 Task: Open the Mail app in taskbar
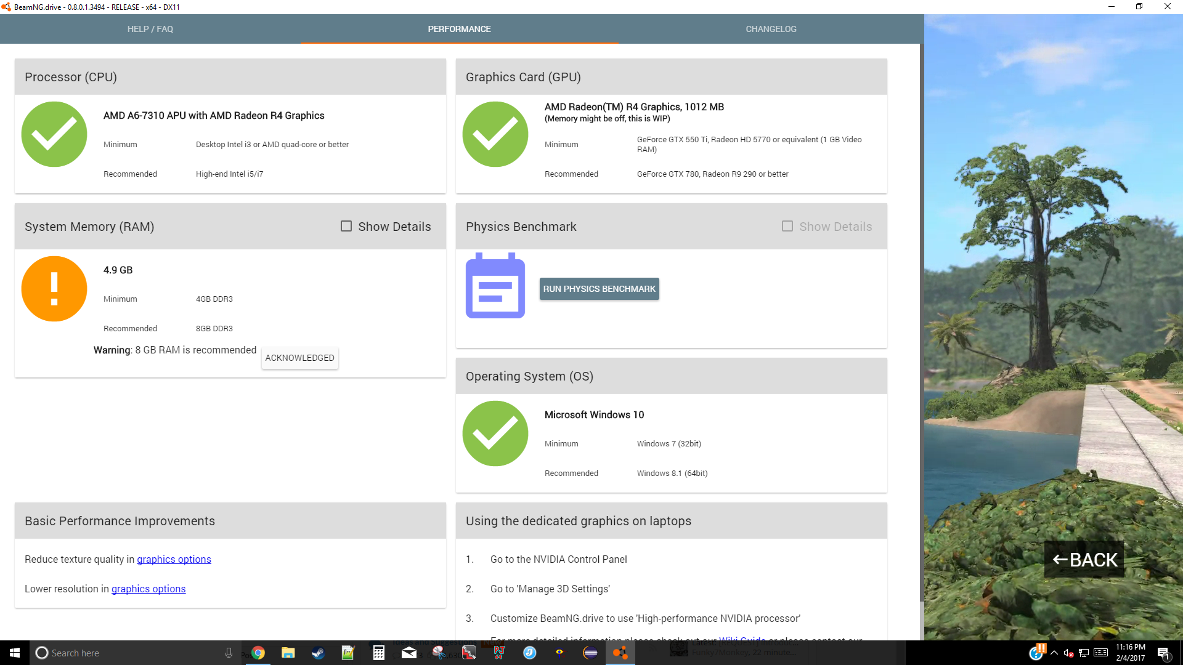(409, 653)
